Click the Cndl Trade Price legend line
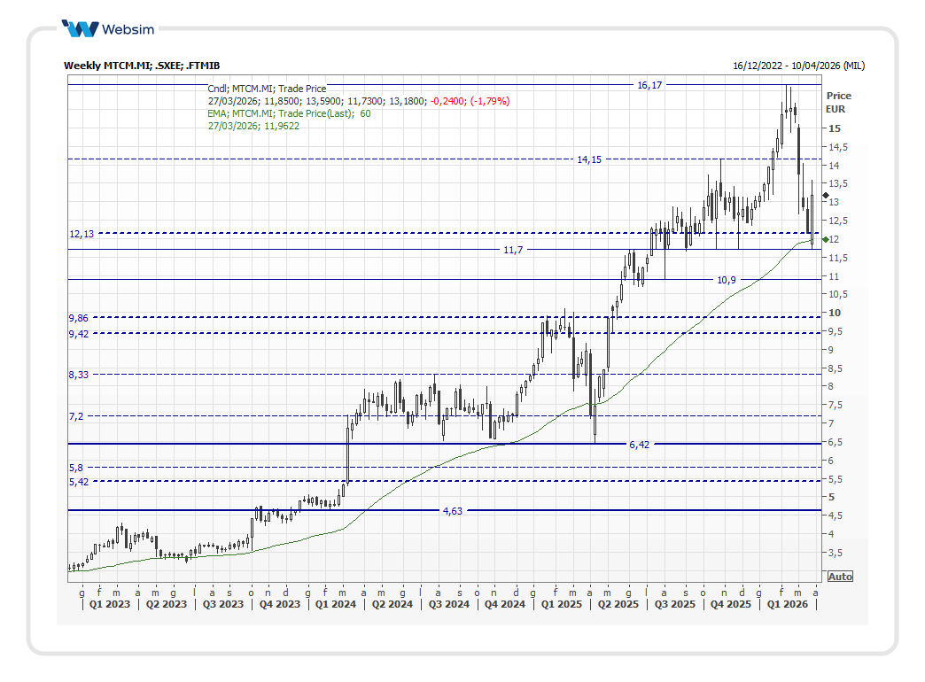 [x=267, y=89]
